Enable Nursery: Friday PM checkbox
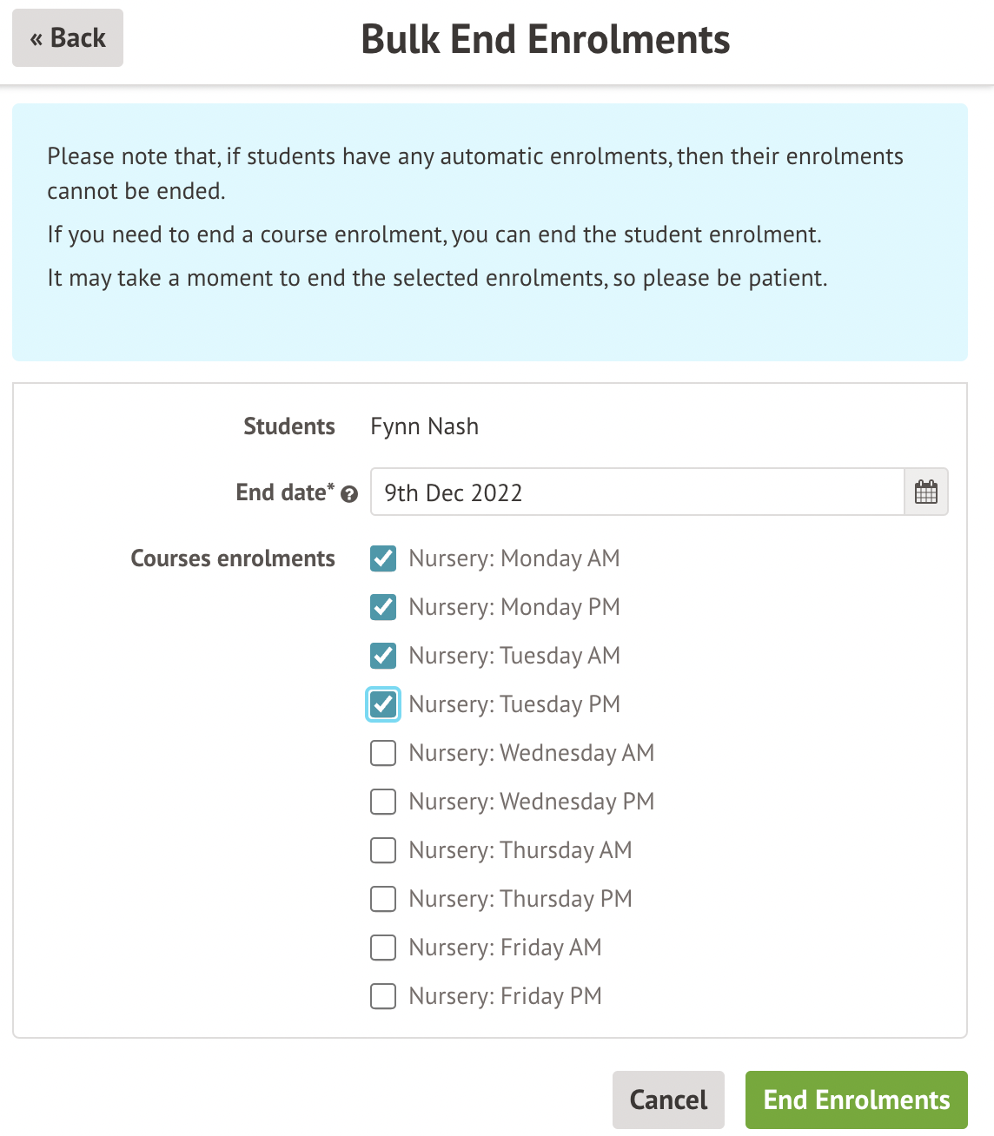Viewport: 994px width, 1136px height. coord(383,996)
